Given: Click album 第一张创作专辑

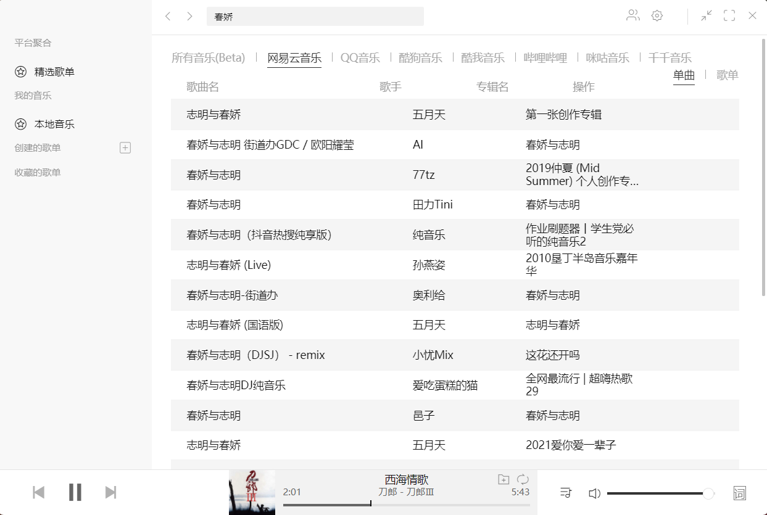Looking at the screenshot, I should coord(563,115).
